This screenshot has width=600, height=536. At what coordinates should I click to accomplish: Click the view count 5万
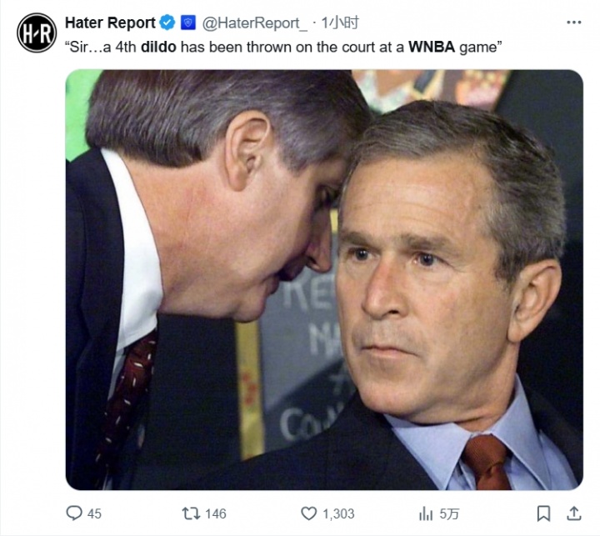[449, 513]
